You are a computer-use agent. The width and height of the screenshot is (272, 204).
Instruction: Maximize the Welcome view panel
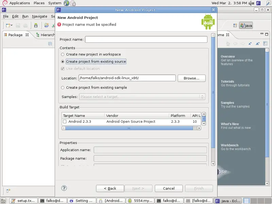click(x=267, y=34)
